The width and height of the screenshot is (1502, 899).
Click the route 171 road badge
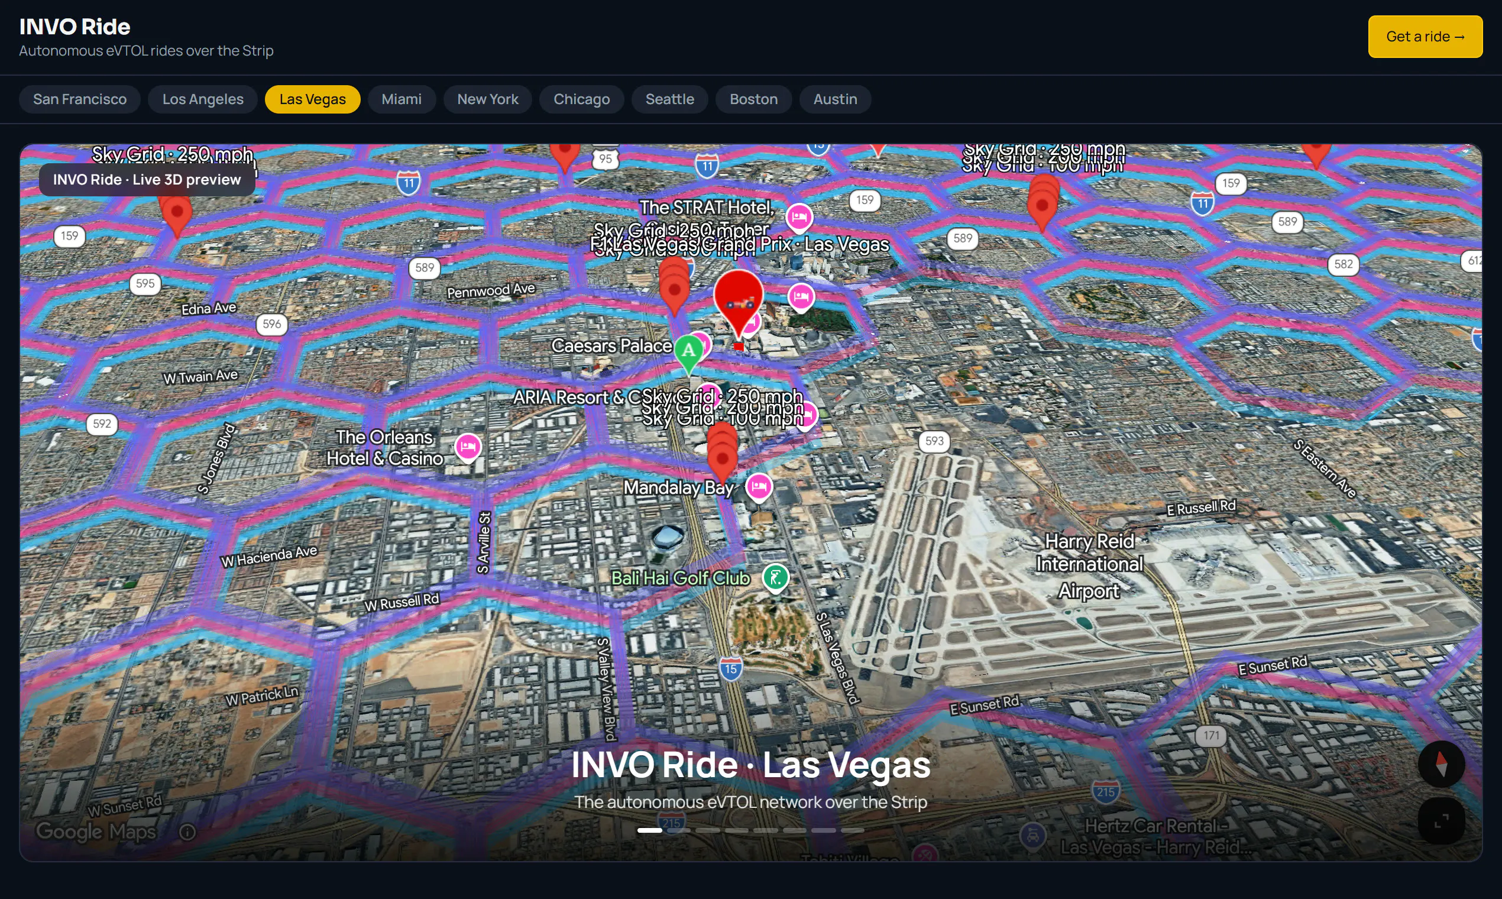tap(1210, 735)
